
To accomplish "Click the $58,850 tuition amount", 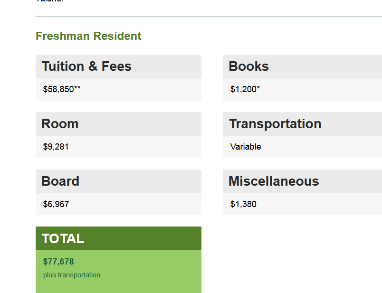I will (x=58, y=89).
